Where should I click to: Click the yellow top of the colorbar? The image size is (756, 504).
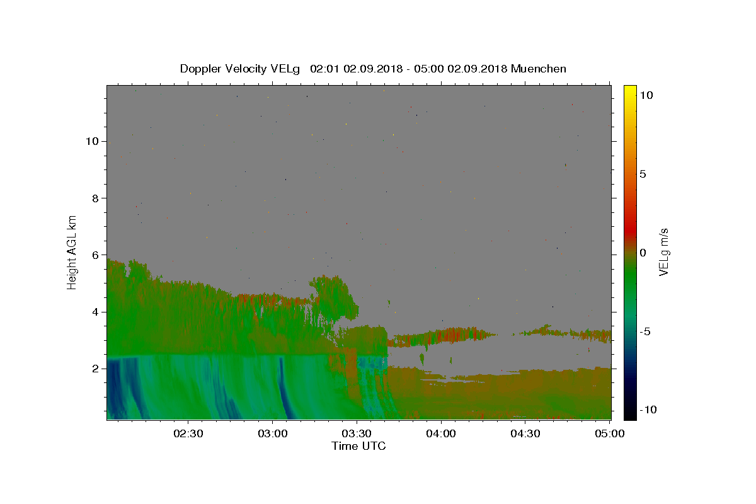(x=630, y=91)
